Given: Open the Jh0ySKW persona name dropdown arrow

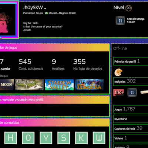Looking at the screenshot, I should point(45,9).
